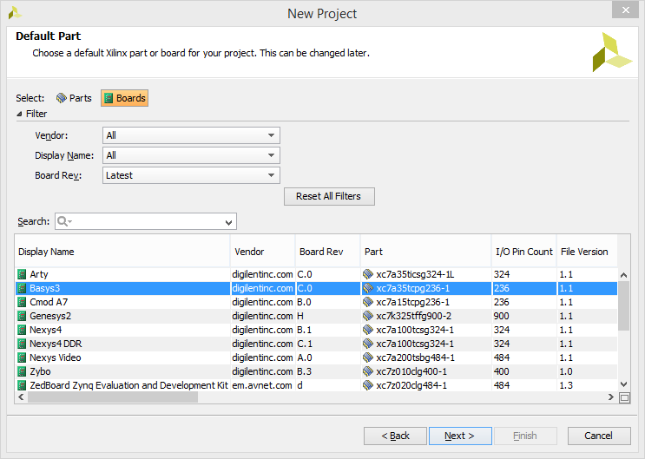Open the Board Rev dropdown
The height and width of the screenshot is (459, 645).
[x=191, y=175]
